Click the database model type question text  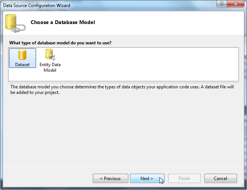click(x=60, y=43)
